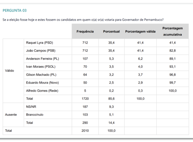Click the Gilson Machado (PL) row label
Screen dimensions: 193x142
[41, 75]
